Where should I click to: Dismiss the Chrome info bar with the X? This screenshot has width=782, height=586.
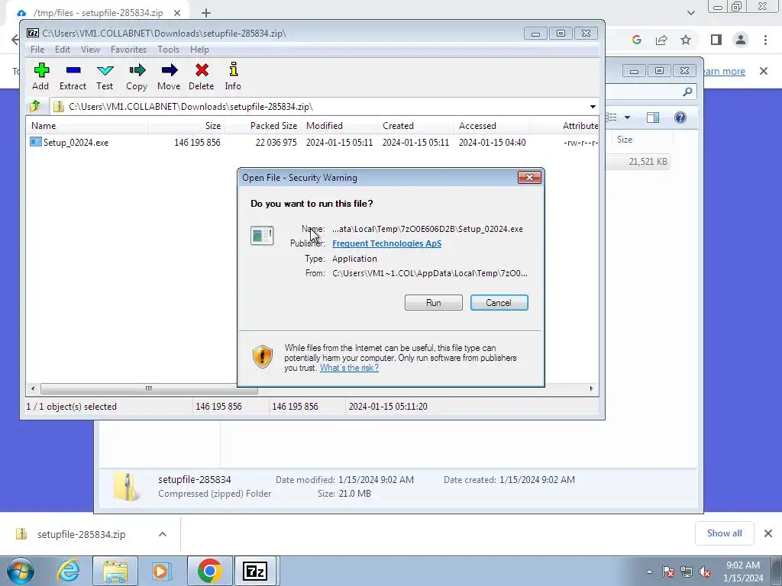[764, 71]
